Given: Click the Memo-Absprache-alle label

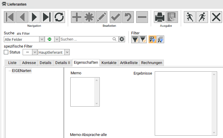Looking at the screenshot, I should pyautogui.click(x=88, y=134).
